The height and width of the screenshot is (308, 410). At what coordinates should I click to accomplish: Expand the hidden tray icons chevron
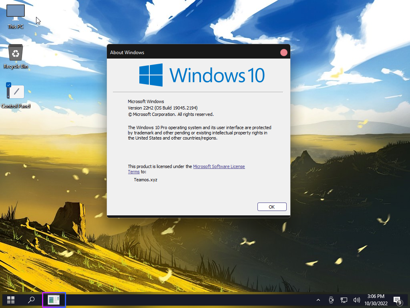tap(318, 300)
